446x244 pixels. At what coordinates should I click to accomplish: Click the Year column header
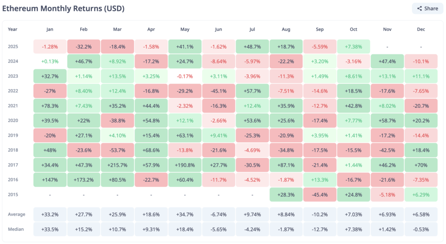(13, 30)
